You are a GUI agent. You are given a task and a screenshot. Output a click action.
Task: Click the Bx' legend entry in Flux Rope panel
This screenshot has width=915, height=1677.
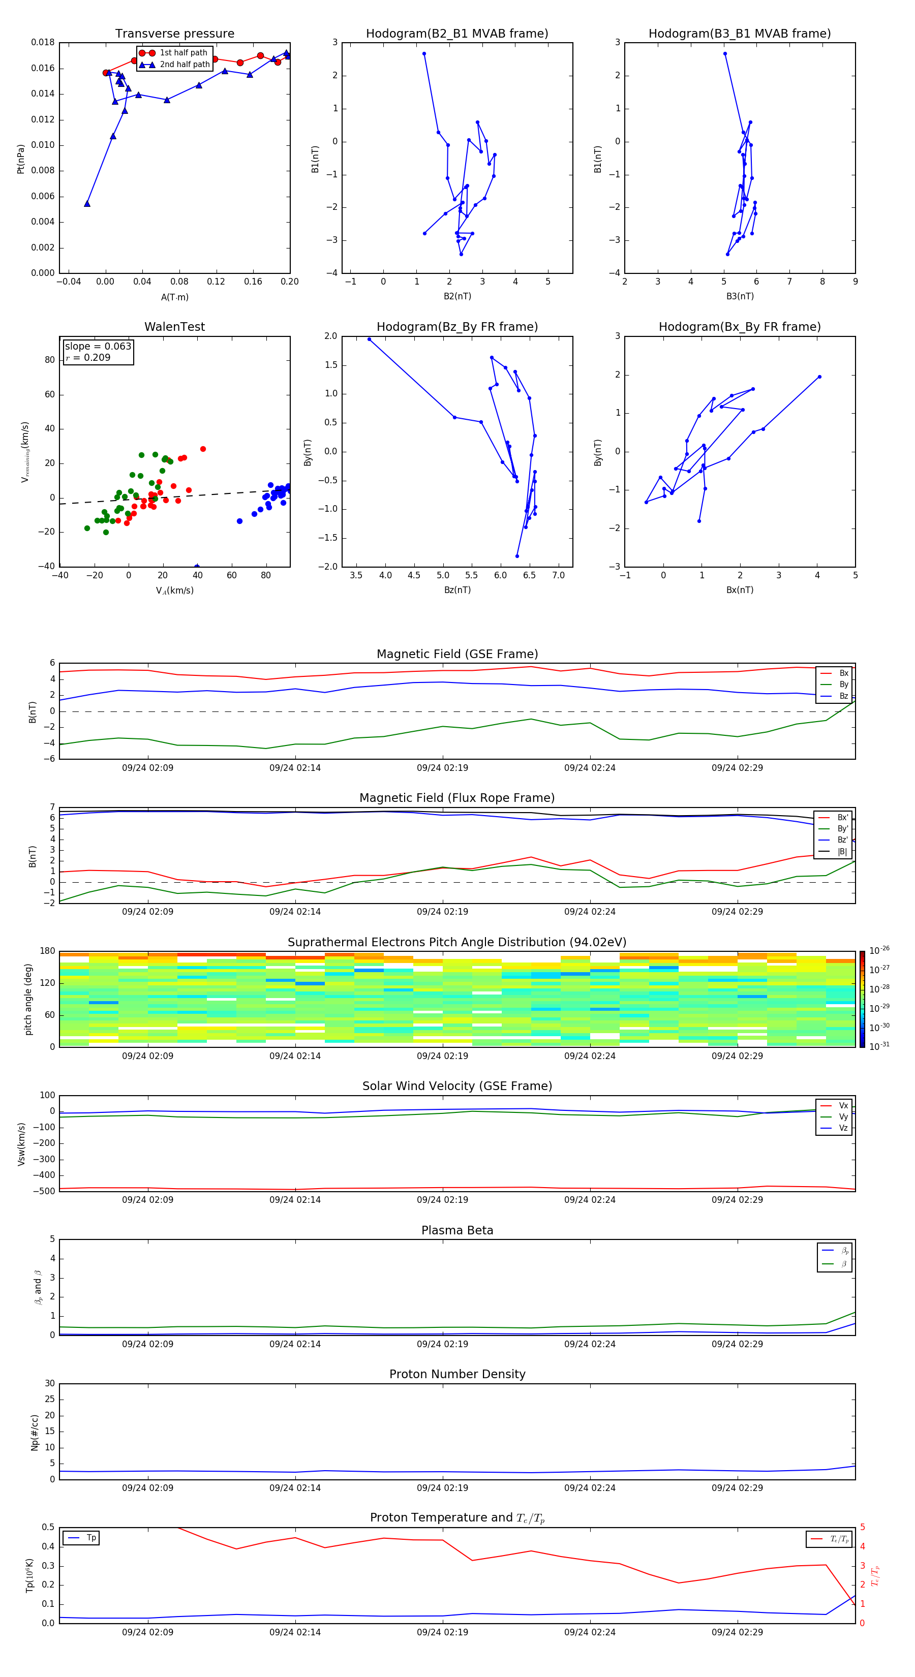click(834, 818)
